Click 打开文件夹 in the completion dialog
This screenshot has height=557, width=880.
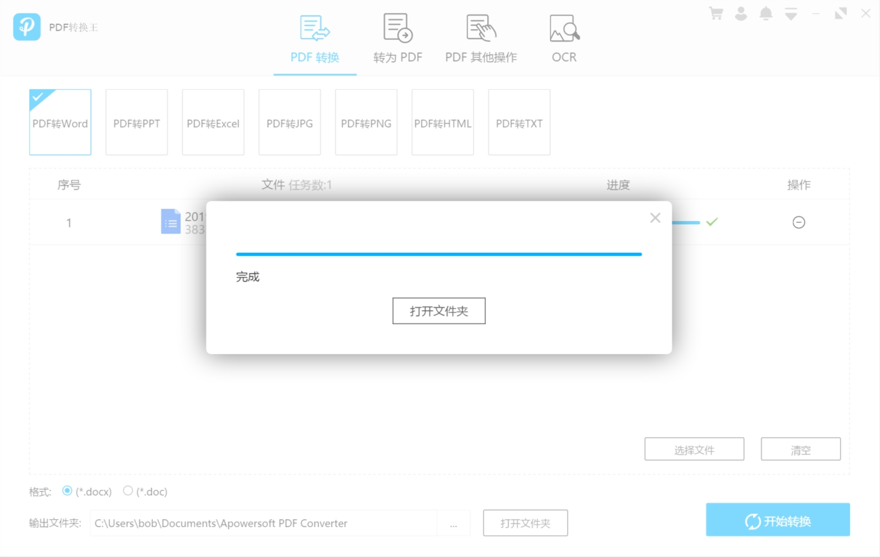(439, 311)
